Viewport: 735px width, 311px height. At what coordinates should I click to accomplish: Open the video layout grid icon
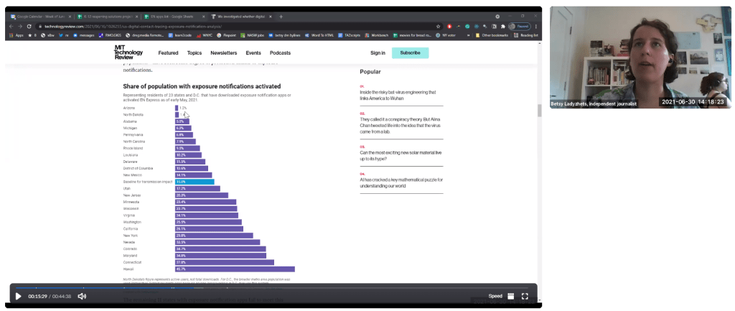click(510, 296)
